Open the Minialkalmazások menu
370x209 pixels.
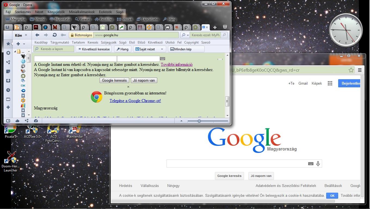82,12
